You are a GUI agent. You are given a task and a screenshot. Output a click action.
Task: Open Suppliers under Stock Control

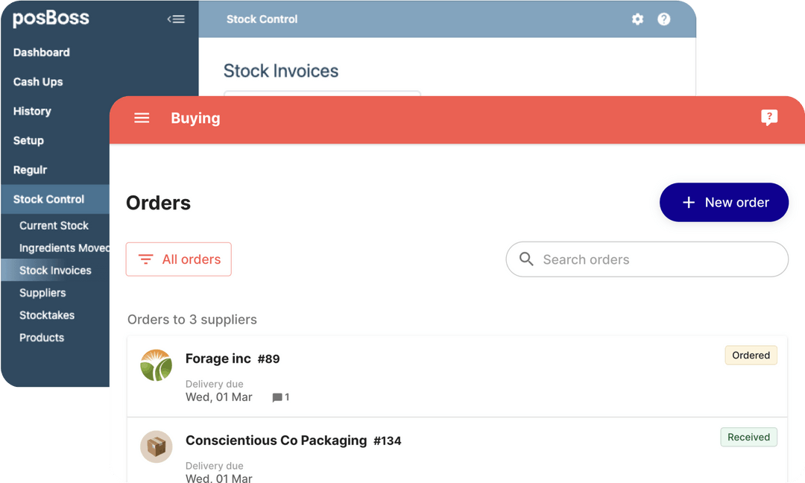(x=42, y=293)
